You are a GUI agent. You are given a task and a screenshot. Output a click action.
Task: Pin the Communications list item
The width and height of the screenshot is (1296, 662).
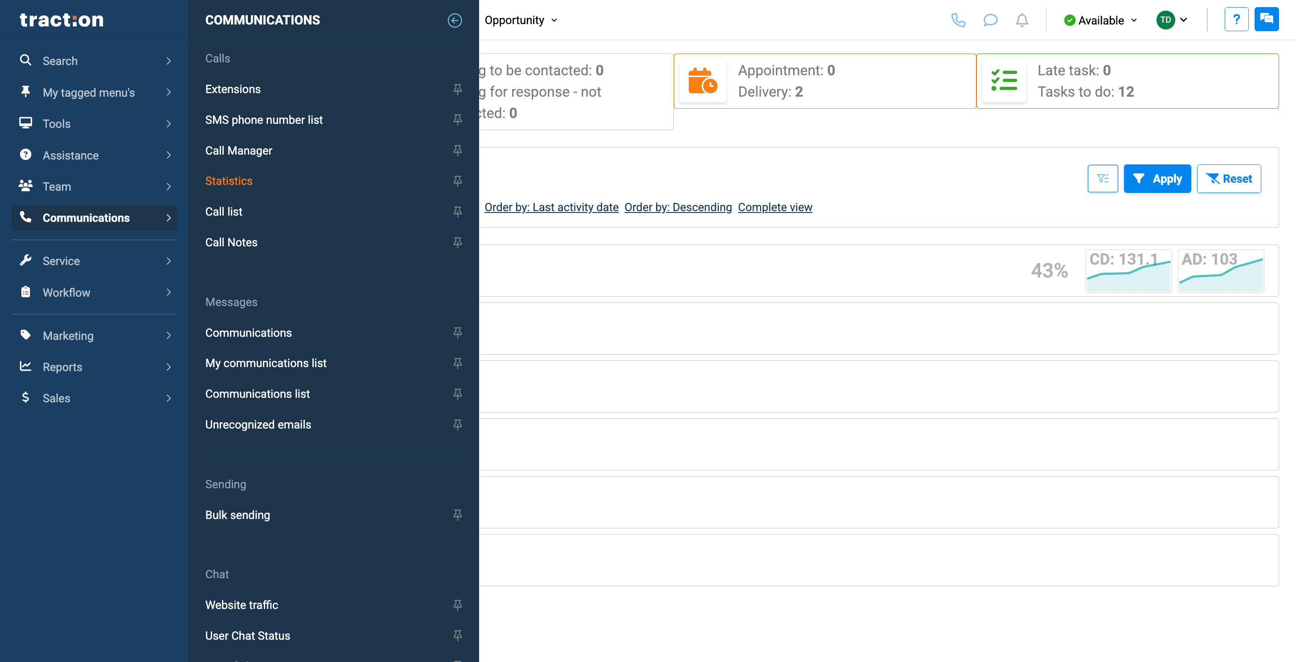click(457, 394)
